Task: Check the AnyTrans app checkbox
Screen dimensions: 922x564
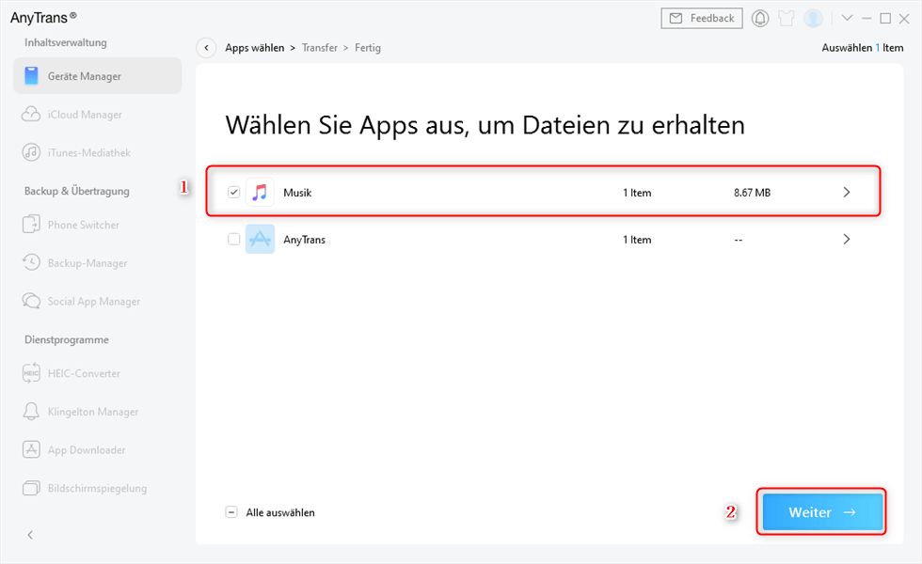Action: click(x=234, y=240)
